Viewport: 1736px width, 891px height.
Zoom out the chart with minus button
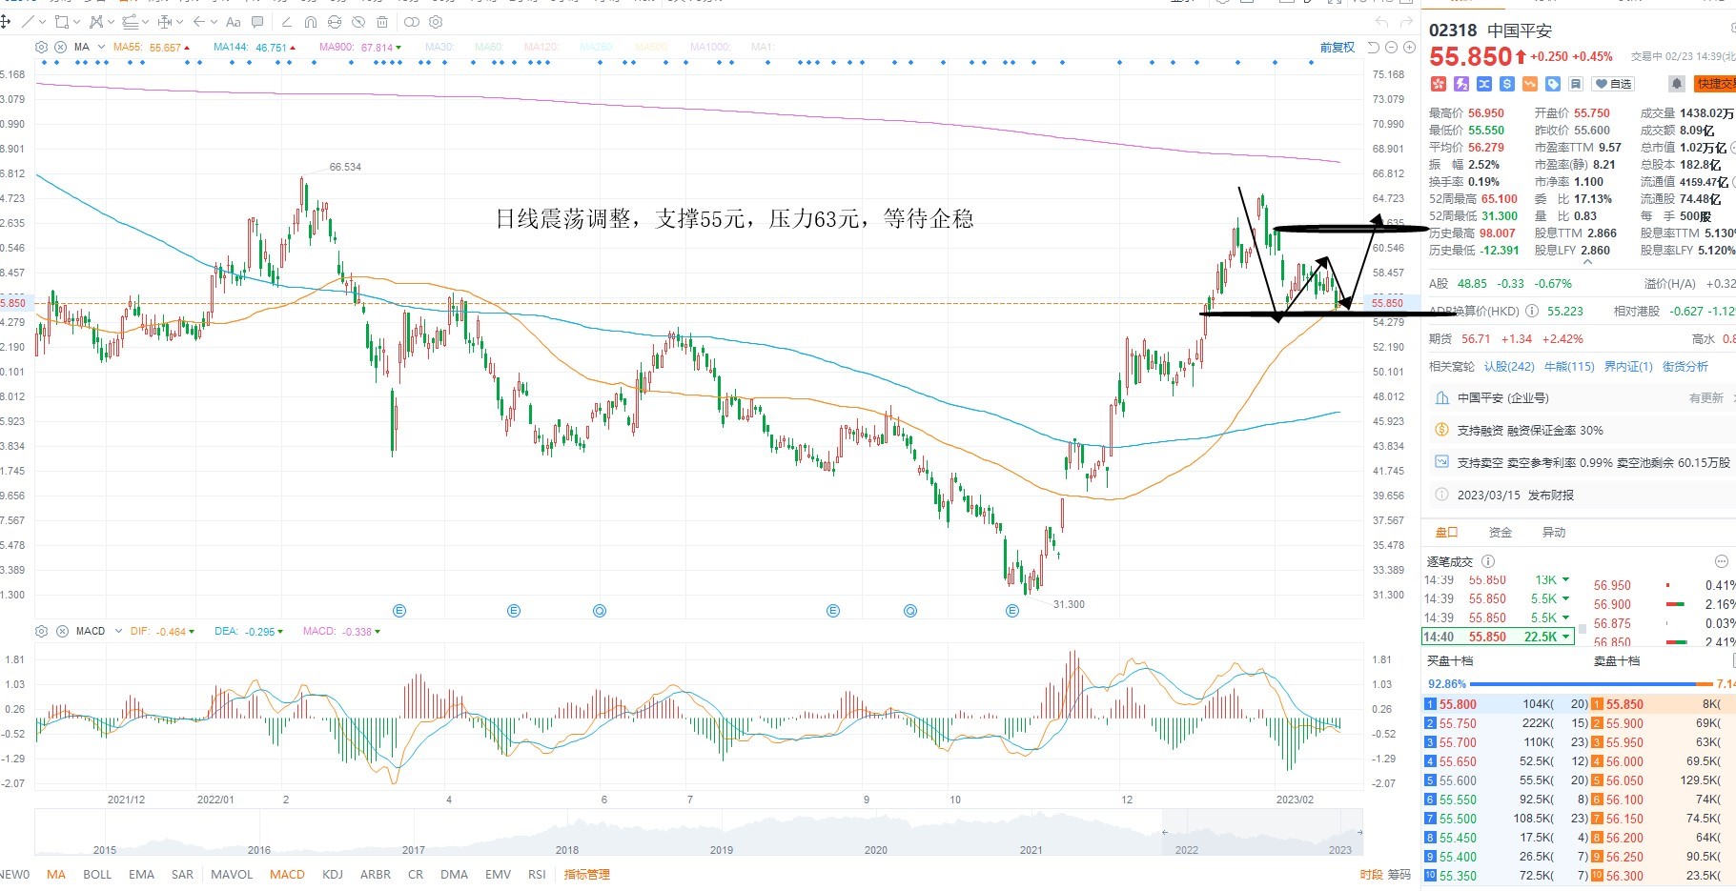(1391, 47)
